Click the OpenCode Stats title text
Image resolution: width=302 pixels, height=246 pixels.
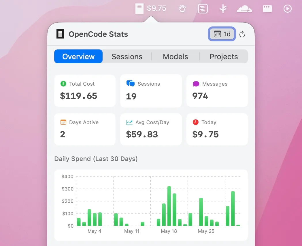tap(98, 34)
